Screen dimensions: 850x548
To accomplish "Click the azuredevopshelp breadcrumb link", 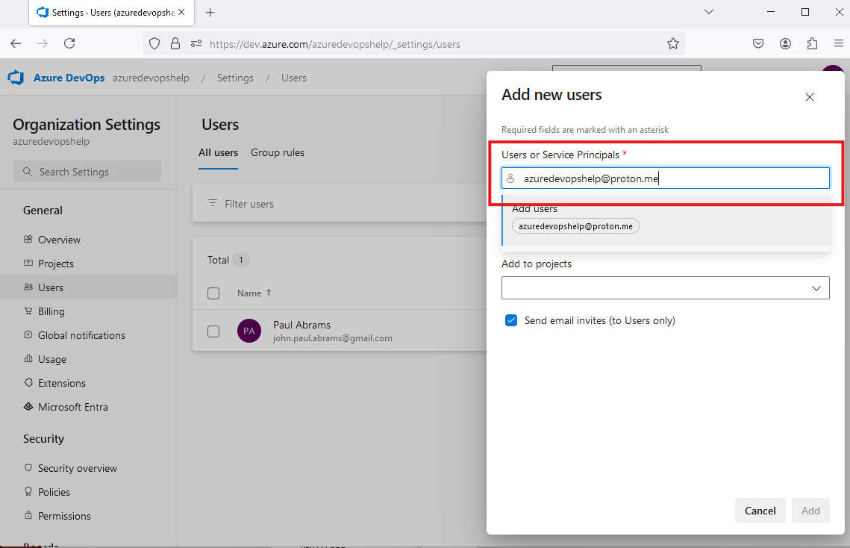I will [151, 78].
